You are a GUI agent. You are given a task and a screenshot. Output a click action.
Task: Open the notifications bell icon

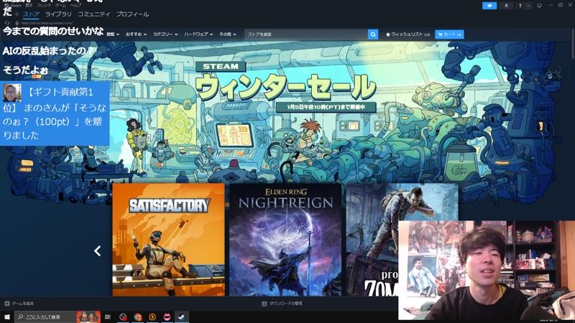507,6
